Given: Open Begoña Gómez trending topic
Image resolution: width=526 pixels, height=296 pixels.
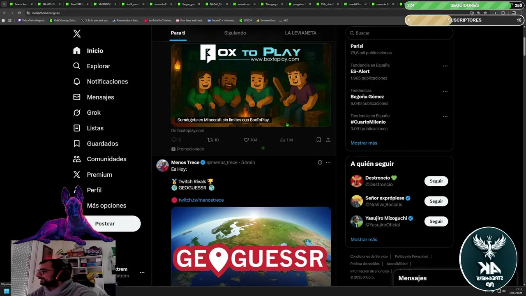Looking at the screenshot, I should coord(367,97).
